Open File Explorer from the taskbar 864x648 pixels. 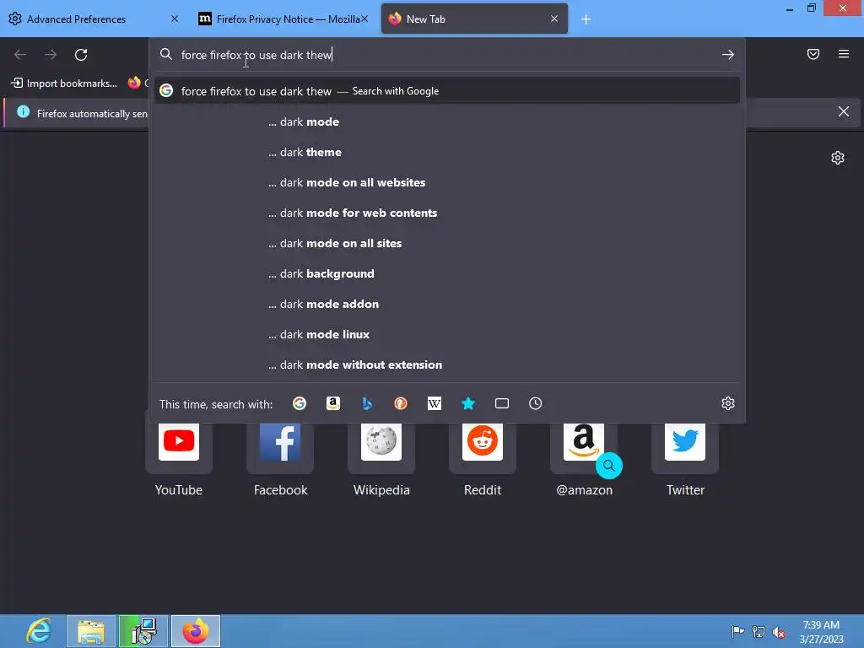tap(91, 631)
